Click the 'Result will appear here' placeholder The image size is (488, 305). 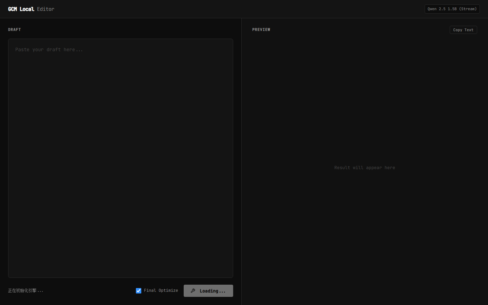click(365, 168)
